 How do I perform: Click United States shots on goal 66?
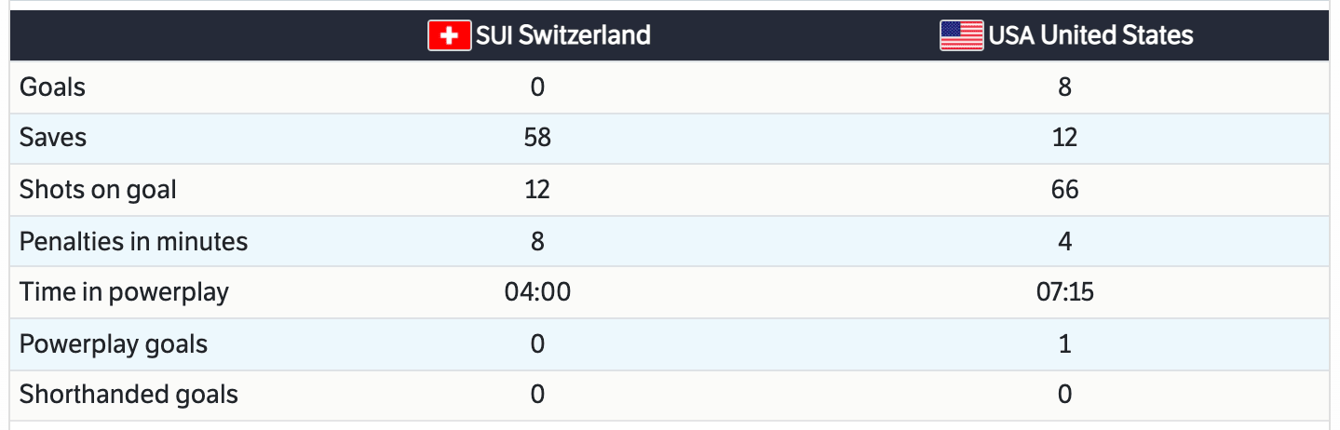point(1064,190)
